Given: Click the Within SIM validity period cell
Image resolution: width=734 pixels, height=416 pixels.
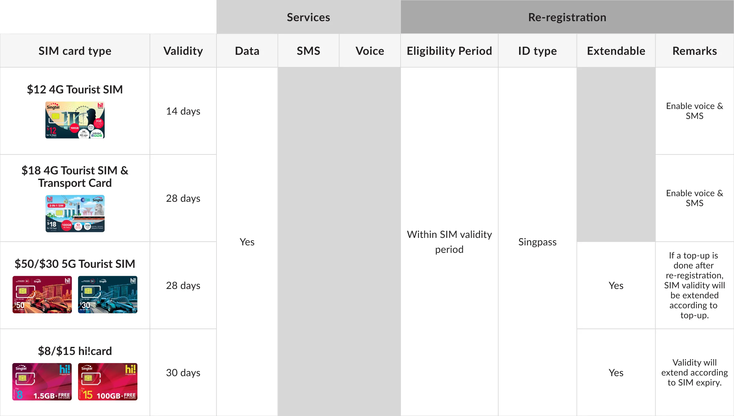Looking at the screenshot, I should pyautogui.click(x=449, y=242).
